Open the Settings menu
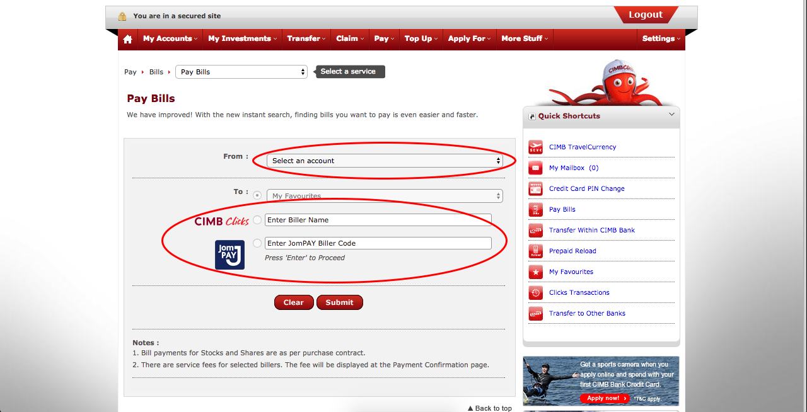 pyautogui.click(x=661, y=38)
